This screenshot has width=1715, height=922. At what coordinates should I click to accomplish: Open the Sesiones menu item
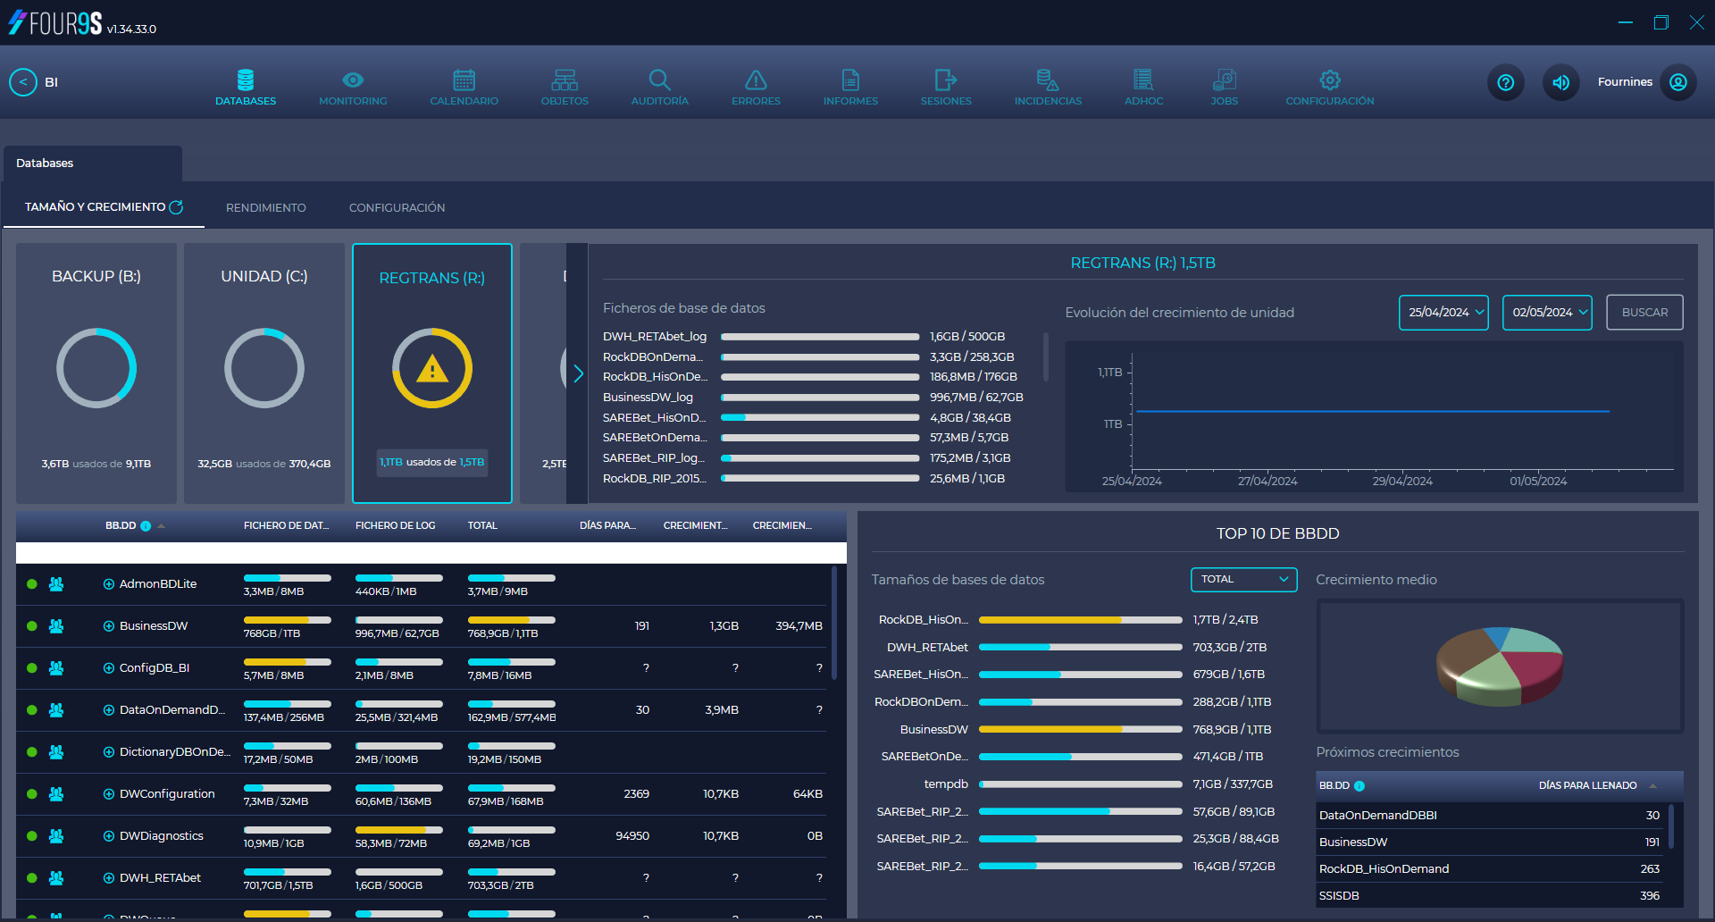pos(945,80)
